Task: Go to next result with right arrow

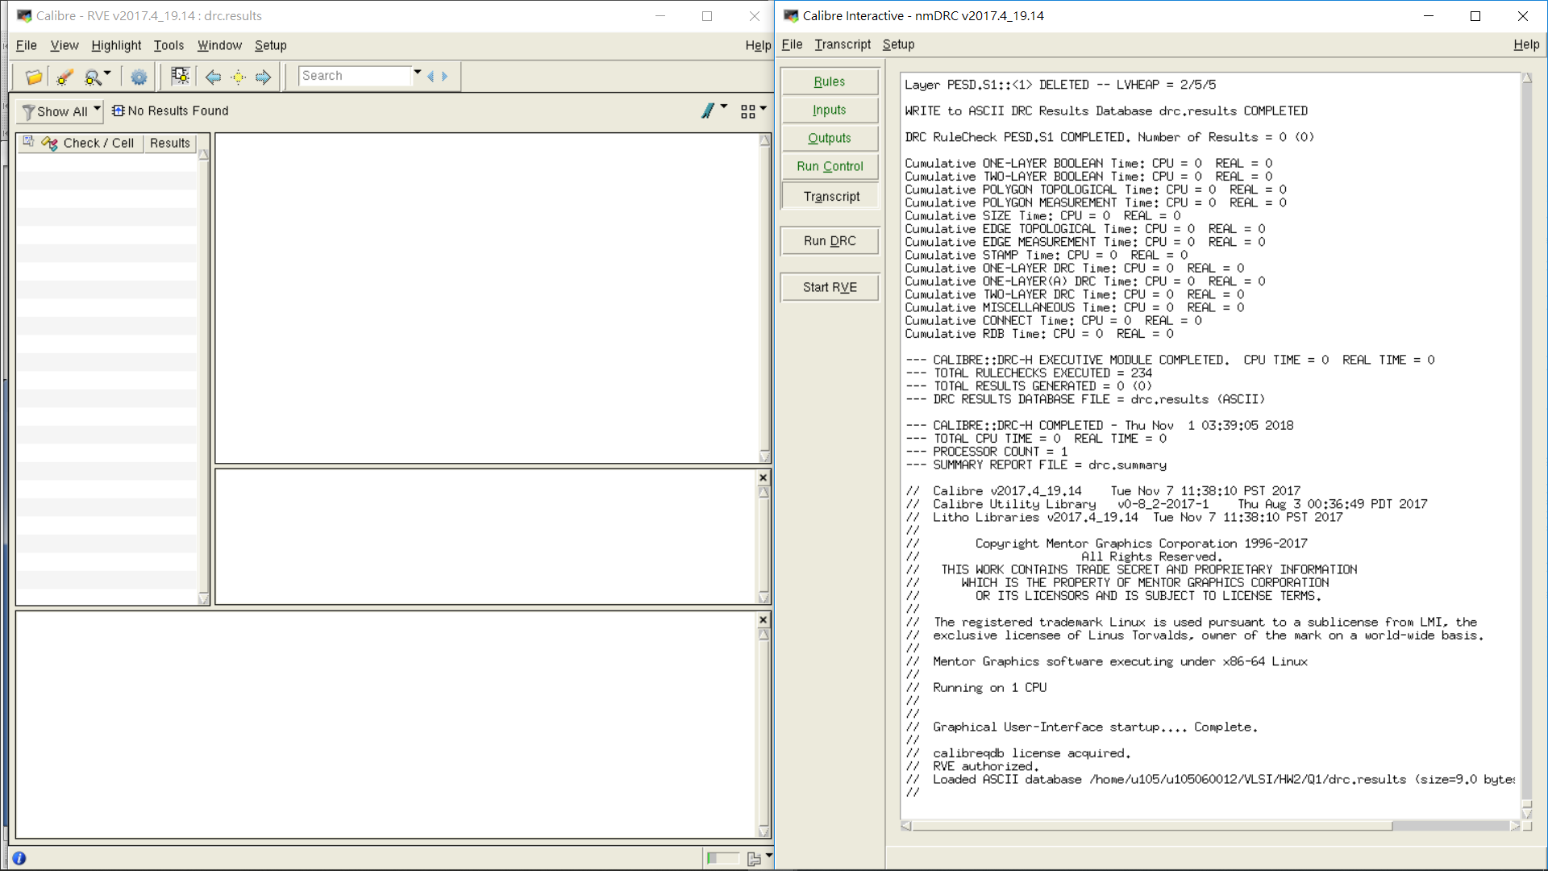Action: click(263, 77)
